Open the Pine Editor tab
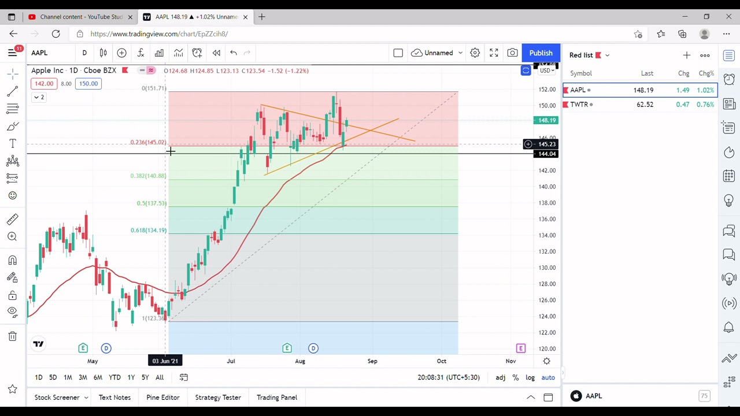This screenshot has width=740, height=416. pos(163,398)
